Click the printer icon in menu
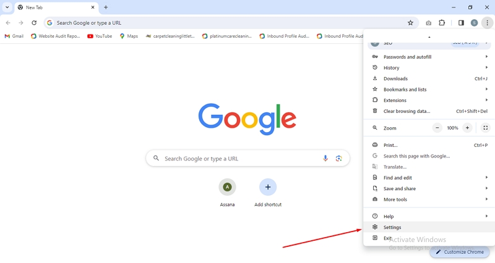Image resolution: width=495 pixels, height=263 pixels. [x=375, y=145]
